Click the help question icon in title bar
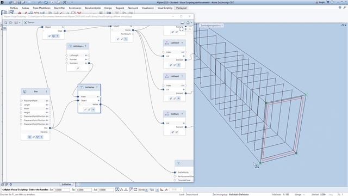The height and width of the screenshot is (196, 348). [332, 2]
